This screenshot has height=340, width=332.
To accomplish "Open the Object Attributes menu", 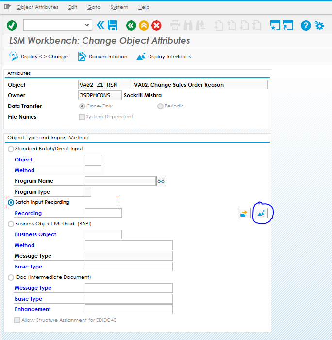I will click(37, 7).
